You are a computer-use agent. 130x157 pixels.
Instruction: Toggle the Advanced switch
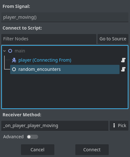click(x=32, y=137)
